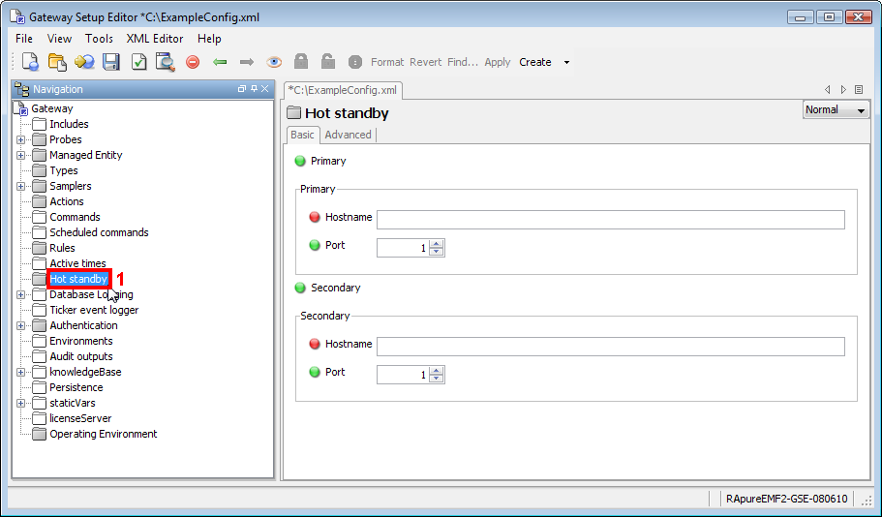
Task: Click the eye preview icon in toolbar
Action: [274, 62]
